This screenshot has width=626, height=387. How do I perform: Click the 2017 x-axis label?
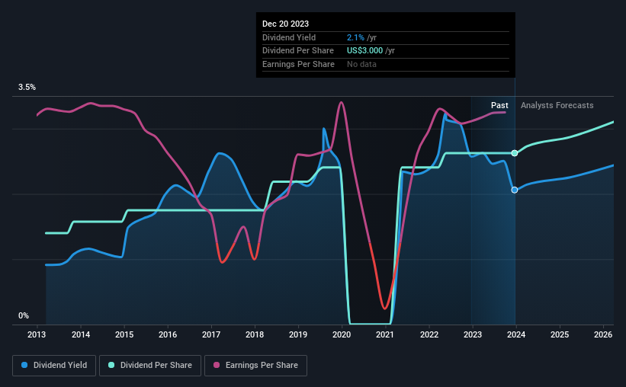(x=211, y=334)
